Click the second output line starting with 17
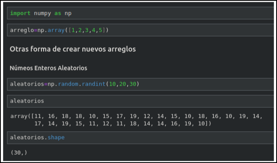The image size is (277, 163). (123, 123)
